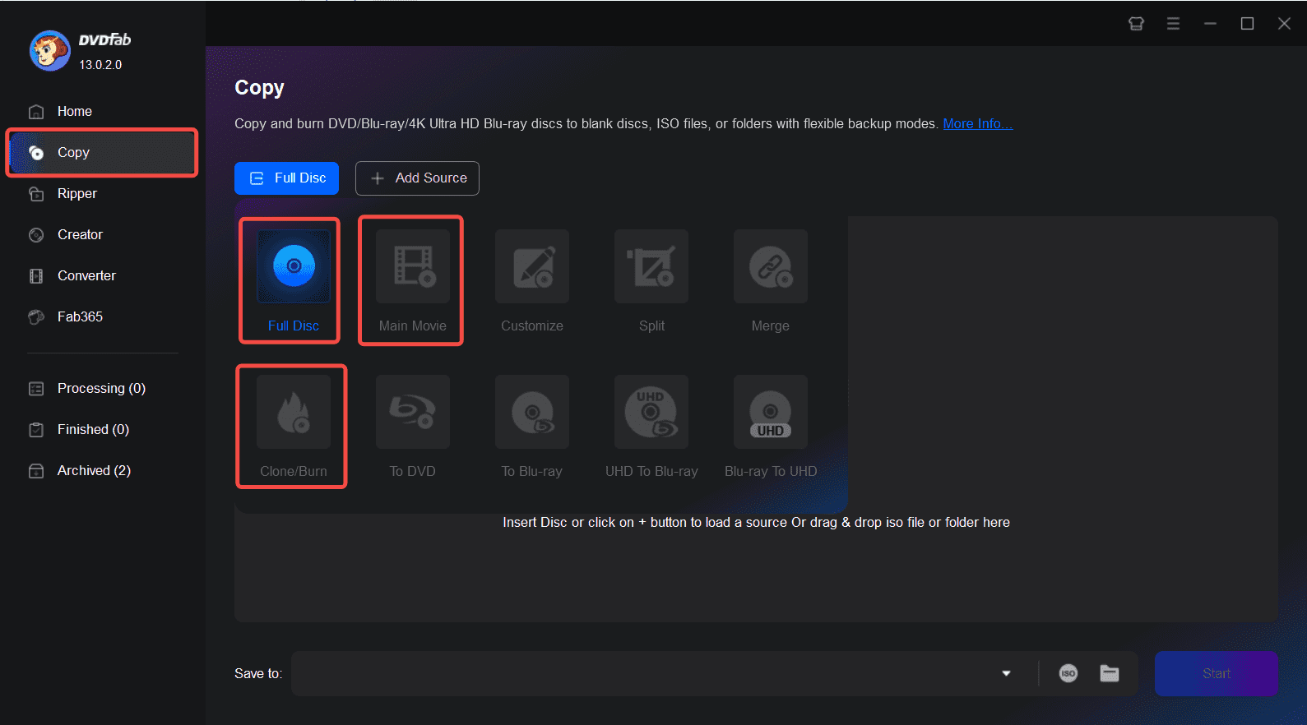
Task: Click the version number 13.0.2.0
Action: point(100,64)
